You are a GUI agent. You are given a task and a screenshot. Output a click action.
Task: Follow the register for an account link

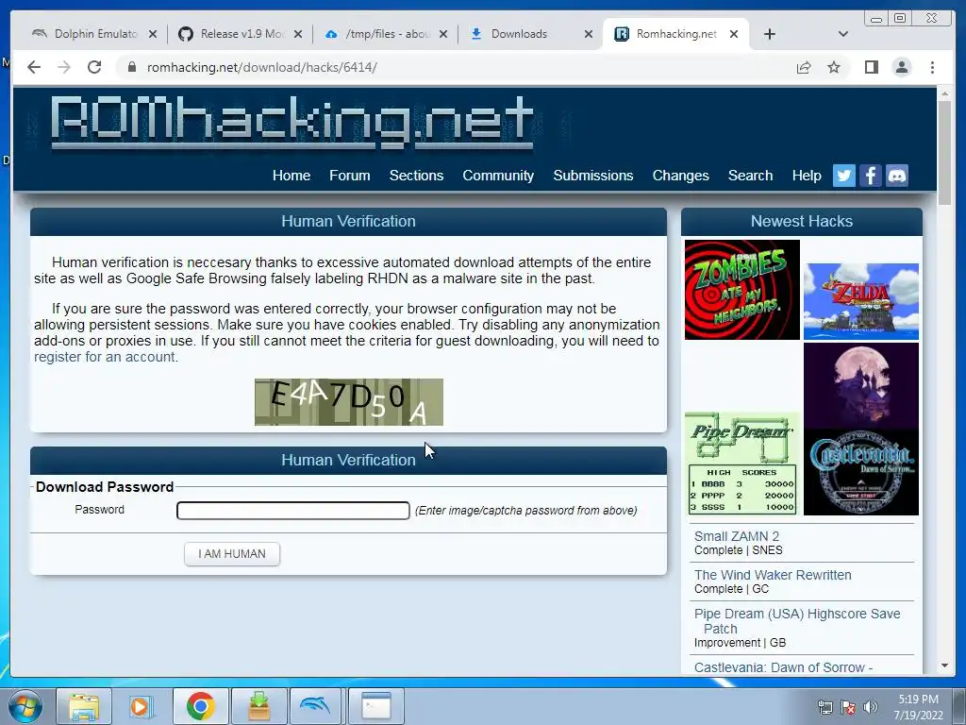(x=105, y=357)
